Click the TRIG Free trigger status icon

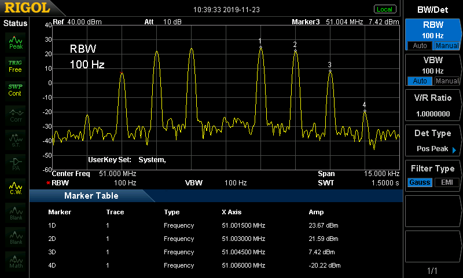(x=15, y=65)
